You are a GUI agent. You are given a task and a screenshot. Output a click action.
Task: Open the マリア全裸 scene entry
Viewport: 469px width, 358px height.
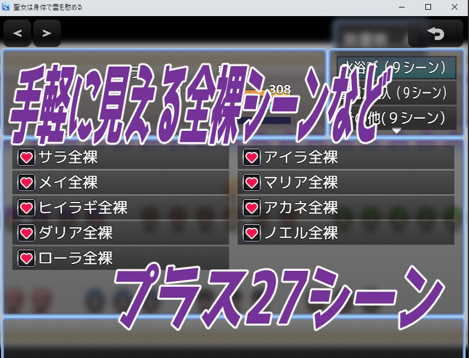click(x=345, y=182)
